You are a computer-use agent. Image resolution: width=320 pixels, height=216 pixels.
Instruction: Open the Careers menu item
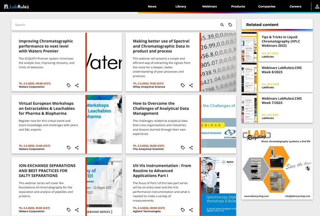pos(295,6)
